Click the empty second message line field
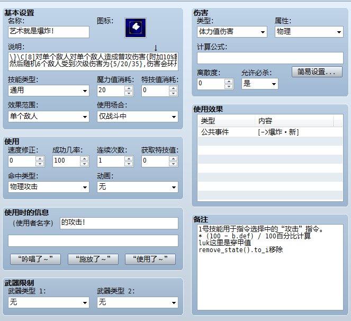Viewport: 351px width, 321px height. coord(93,240)
